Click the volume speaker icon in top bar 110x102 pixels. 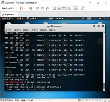point(100,19)
